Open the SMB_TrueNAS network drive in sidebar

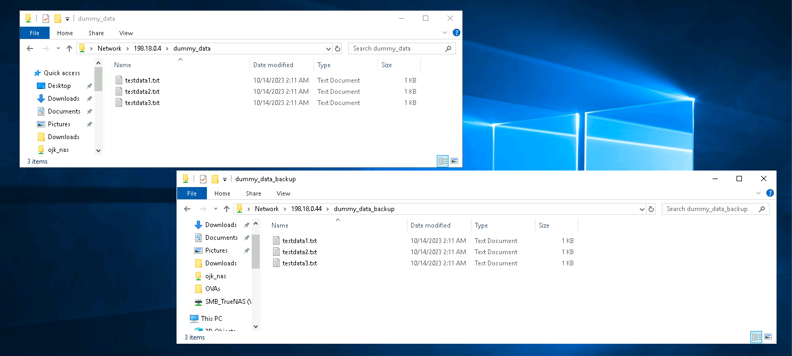(x=227, y=302)
